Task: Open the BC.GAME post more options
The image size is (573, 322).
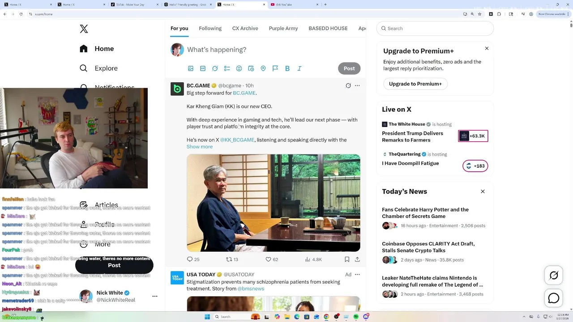Action: pos(357,85)
